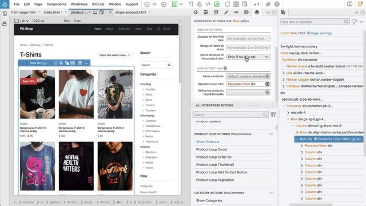Clear the Repeated loop item selector
This screenshot has height=206, width=366.
point(268,84)
